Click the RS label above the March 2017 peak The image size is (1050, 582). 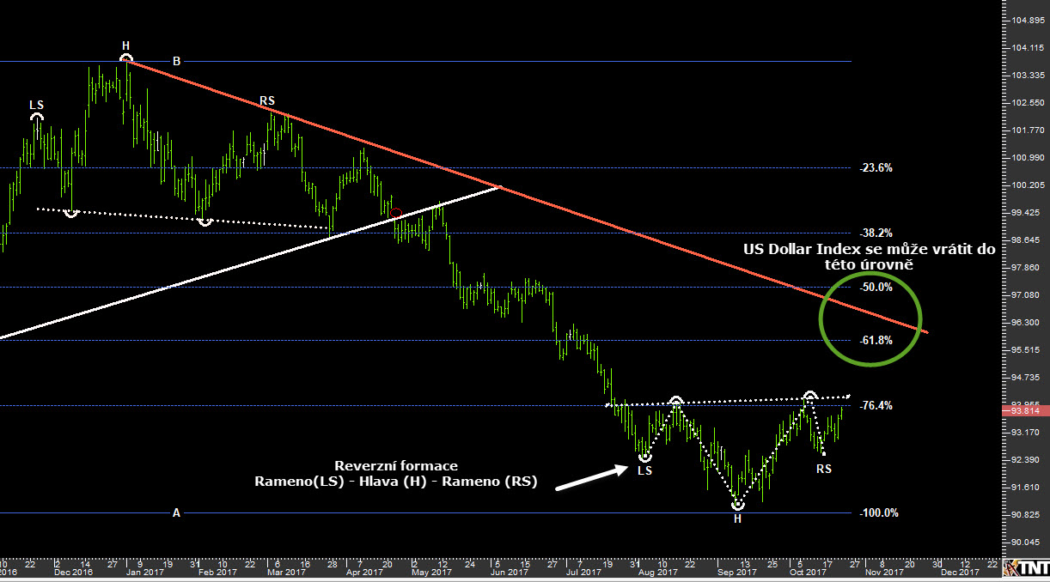267,101
